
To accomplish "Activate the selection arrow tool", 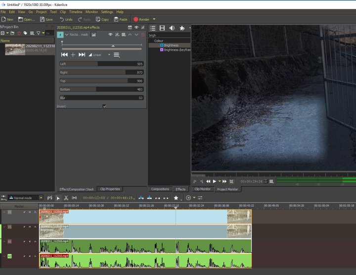I will point(58,198).
